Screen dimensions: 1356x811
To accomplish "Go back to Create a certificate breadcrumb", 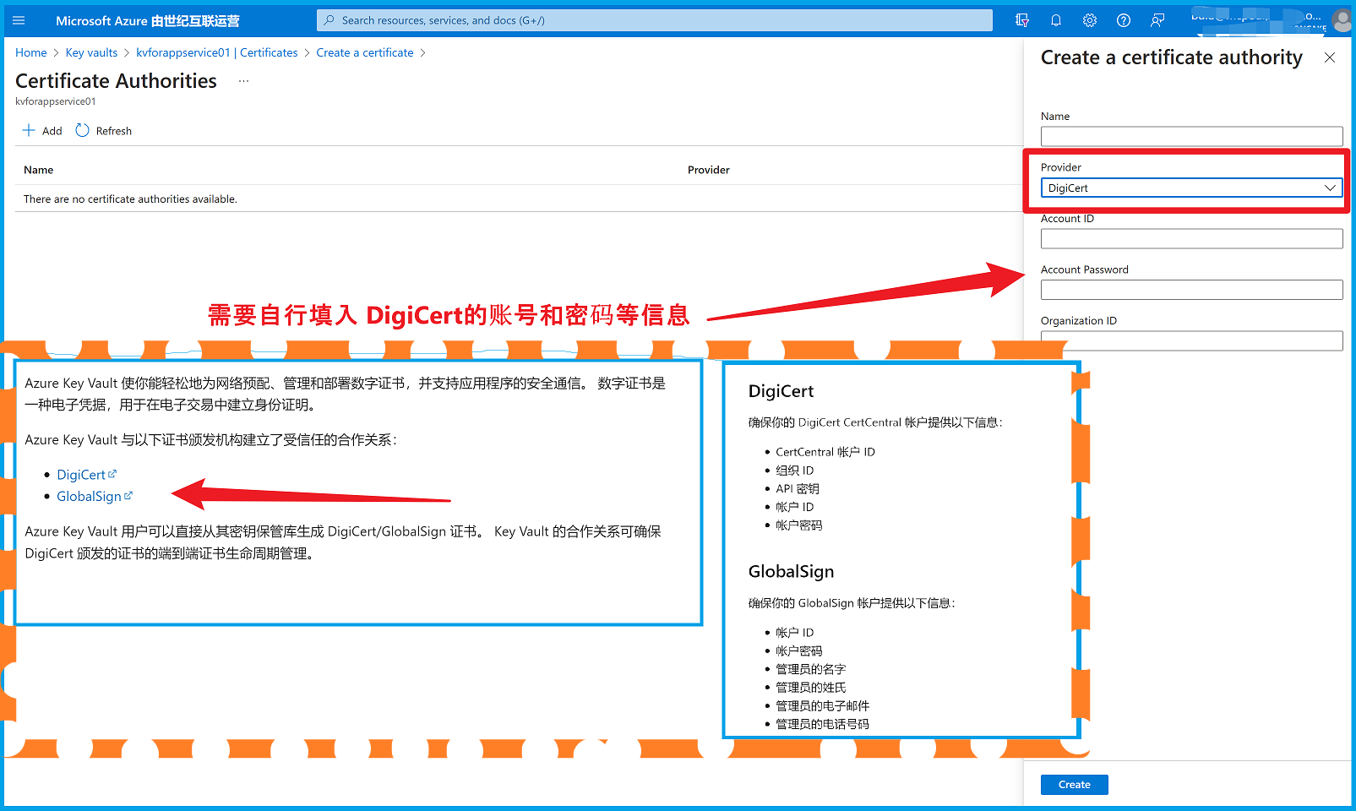I will (365, 52).
